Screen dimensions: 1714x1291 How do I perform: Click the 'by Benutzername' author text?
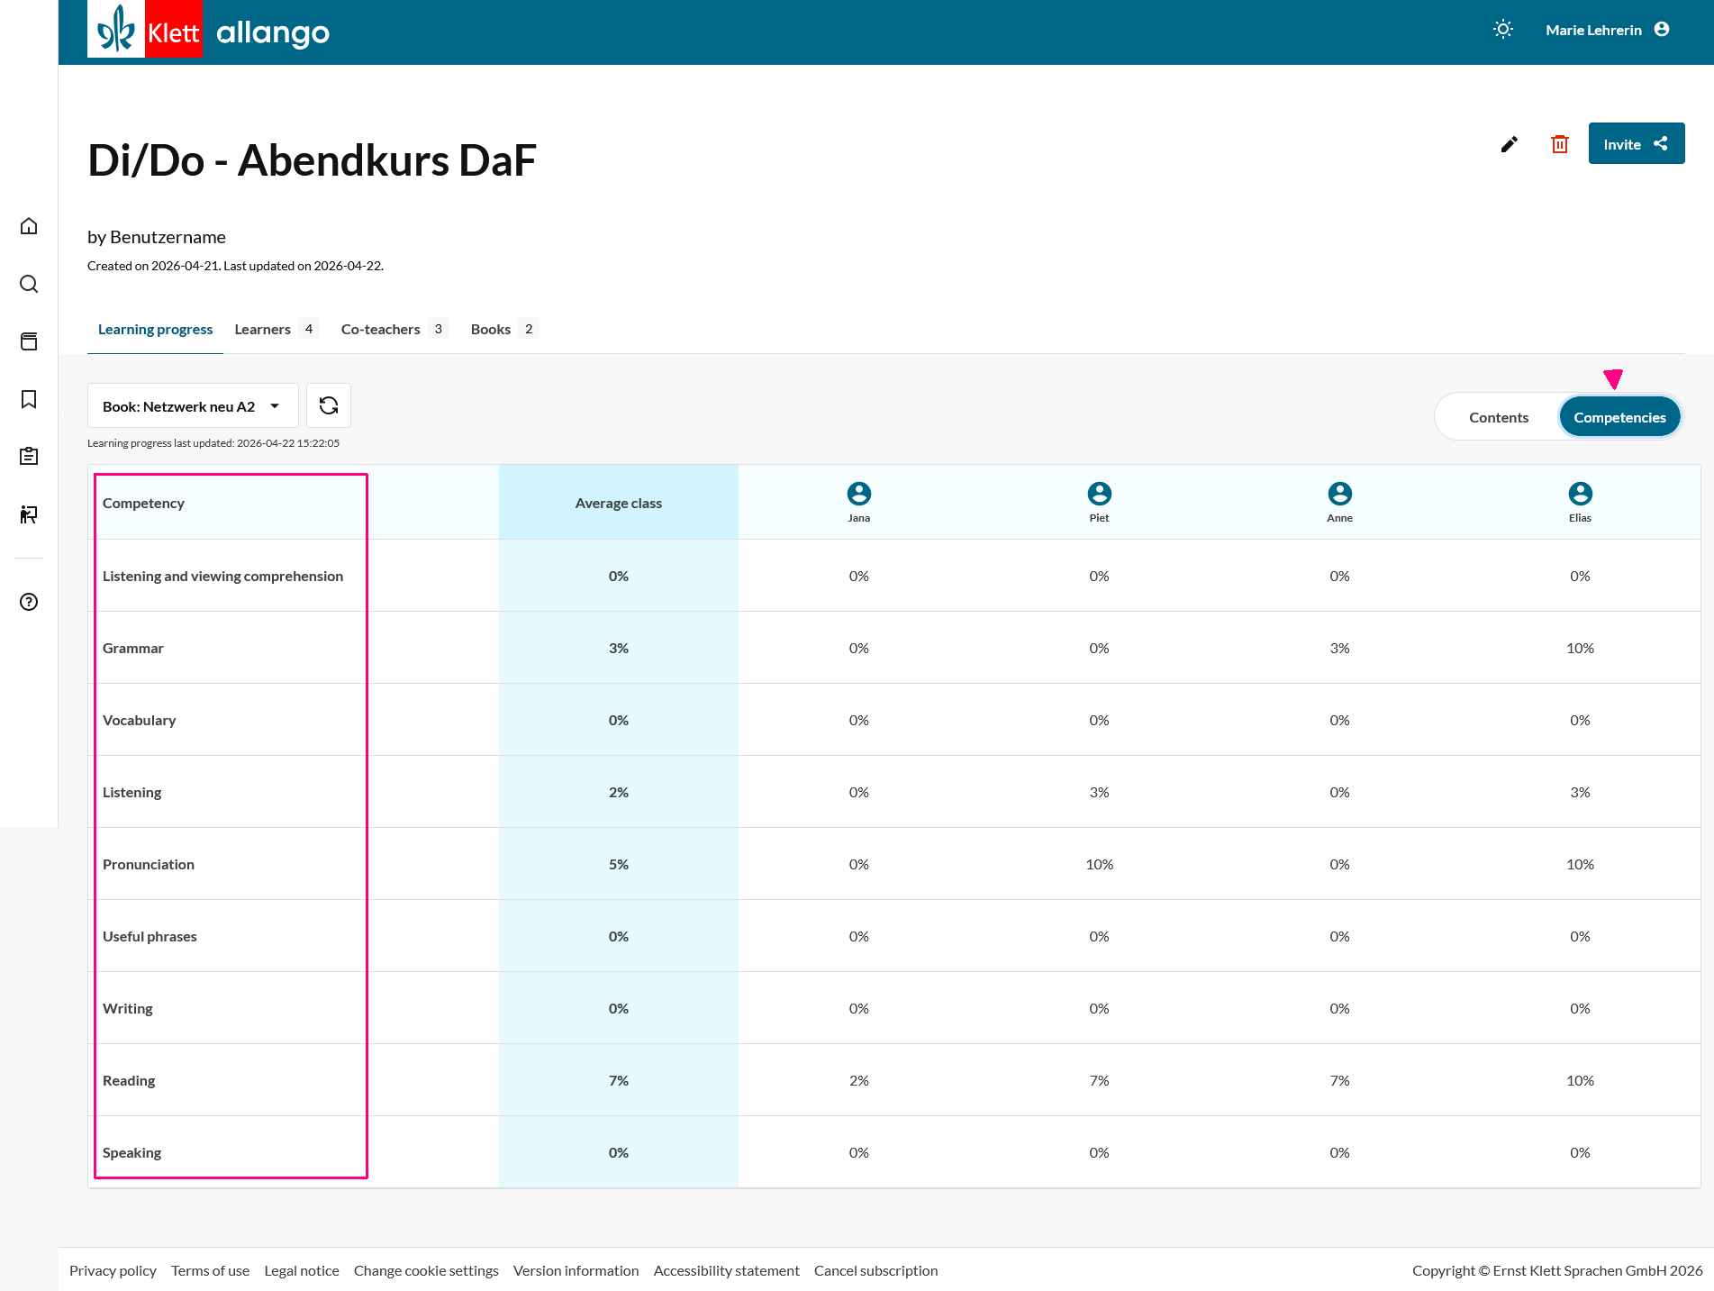(x=157, y=237)
